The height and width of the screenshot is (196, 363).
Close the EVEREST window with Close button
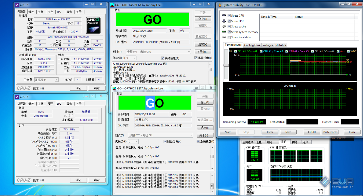click(x=352, y=132)
